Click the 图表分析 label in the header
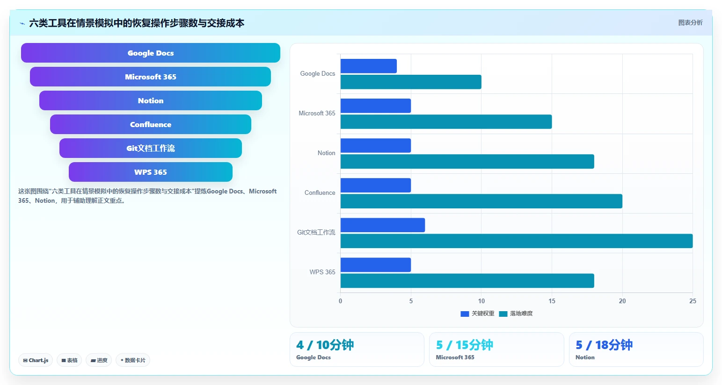722x385 pixels. (x=690, y=22)
